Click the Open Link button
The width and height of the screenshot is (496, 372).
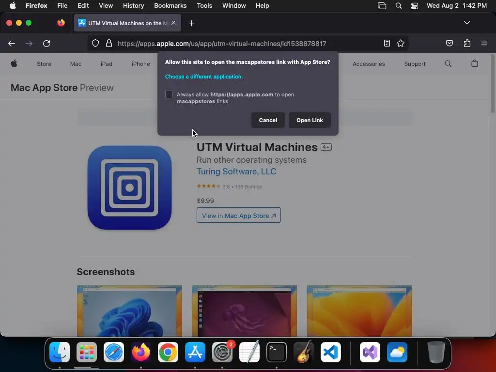tap(310, 120)
